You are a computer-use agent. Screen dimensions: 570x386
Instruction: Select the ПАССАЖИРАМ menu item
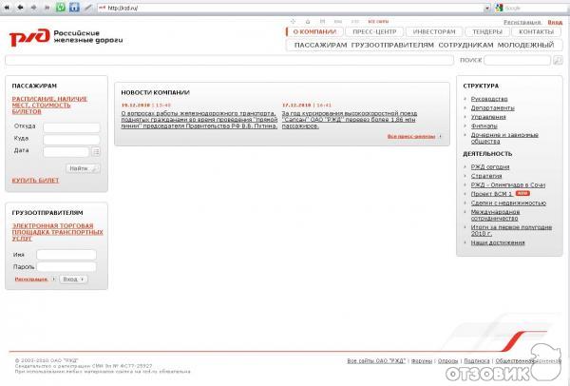(321, 45)
